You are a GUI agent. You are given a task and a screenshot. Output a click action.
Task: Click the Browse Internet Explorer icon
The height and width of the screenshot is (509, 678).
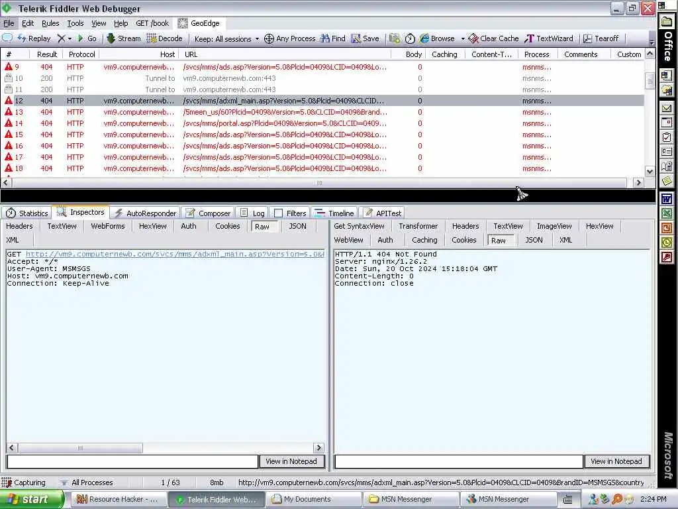(424, 38)
